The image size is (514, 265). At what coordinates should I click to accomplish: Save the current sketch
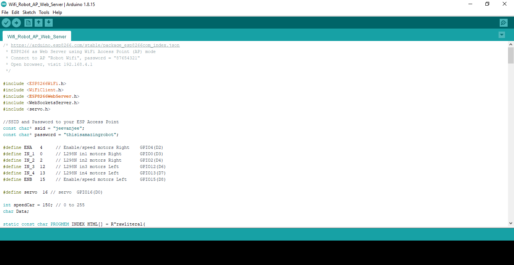coord(49,23)
